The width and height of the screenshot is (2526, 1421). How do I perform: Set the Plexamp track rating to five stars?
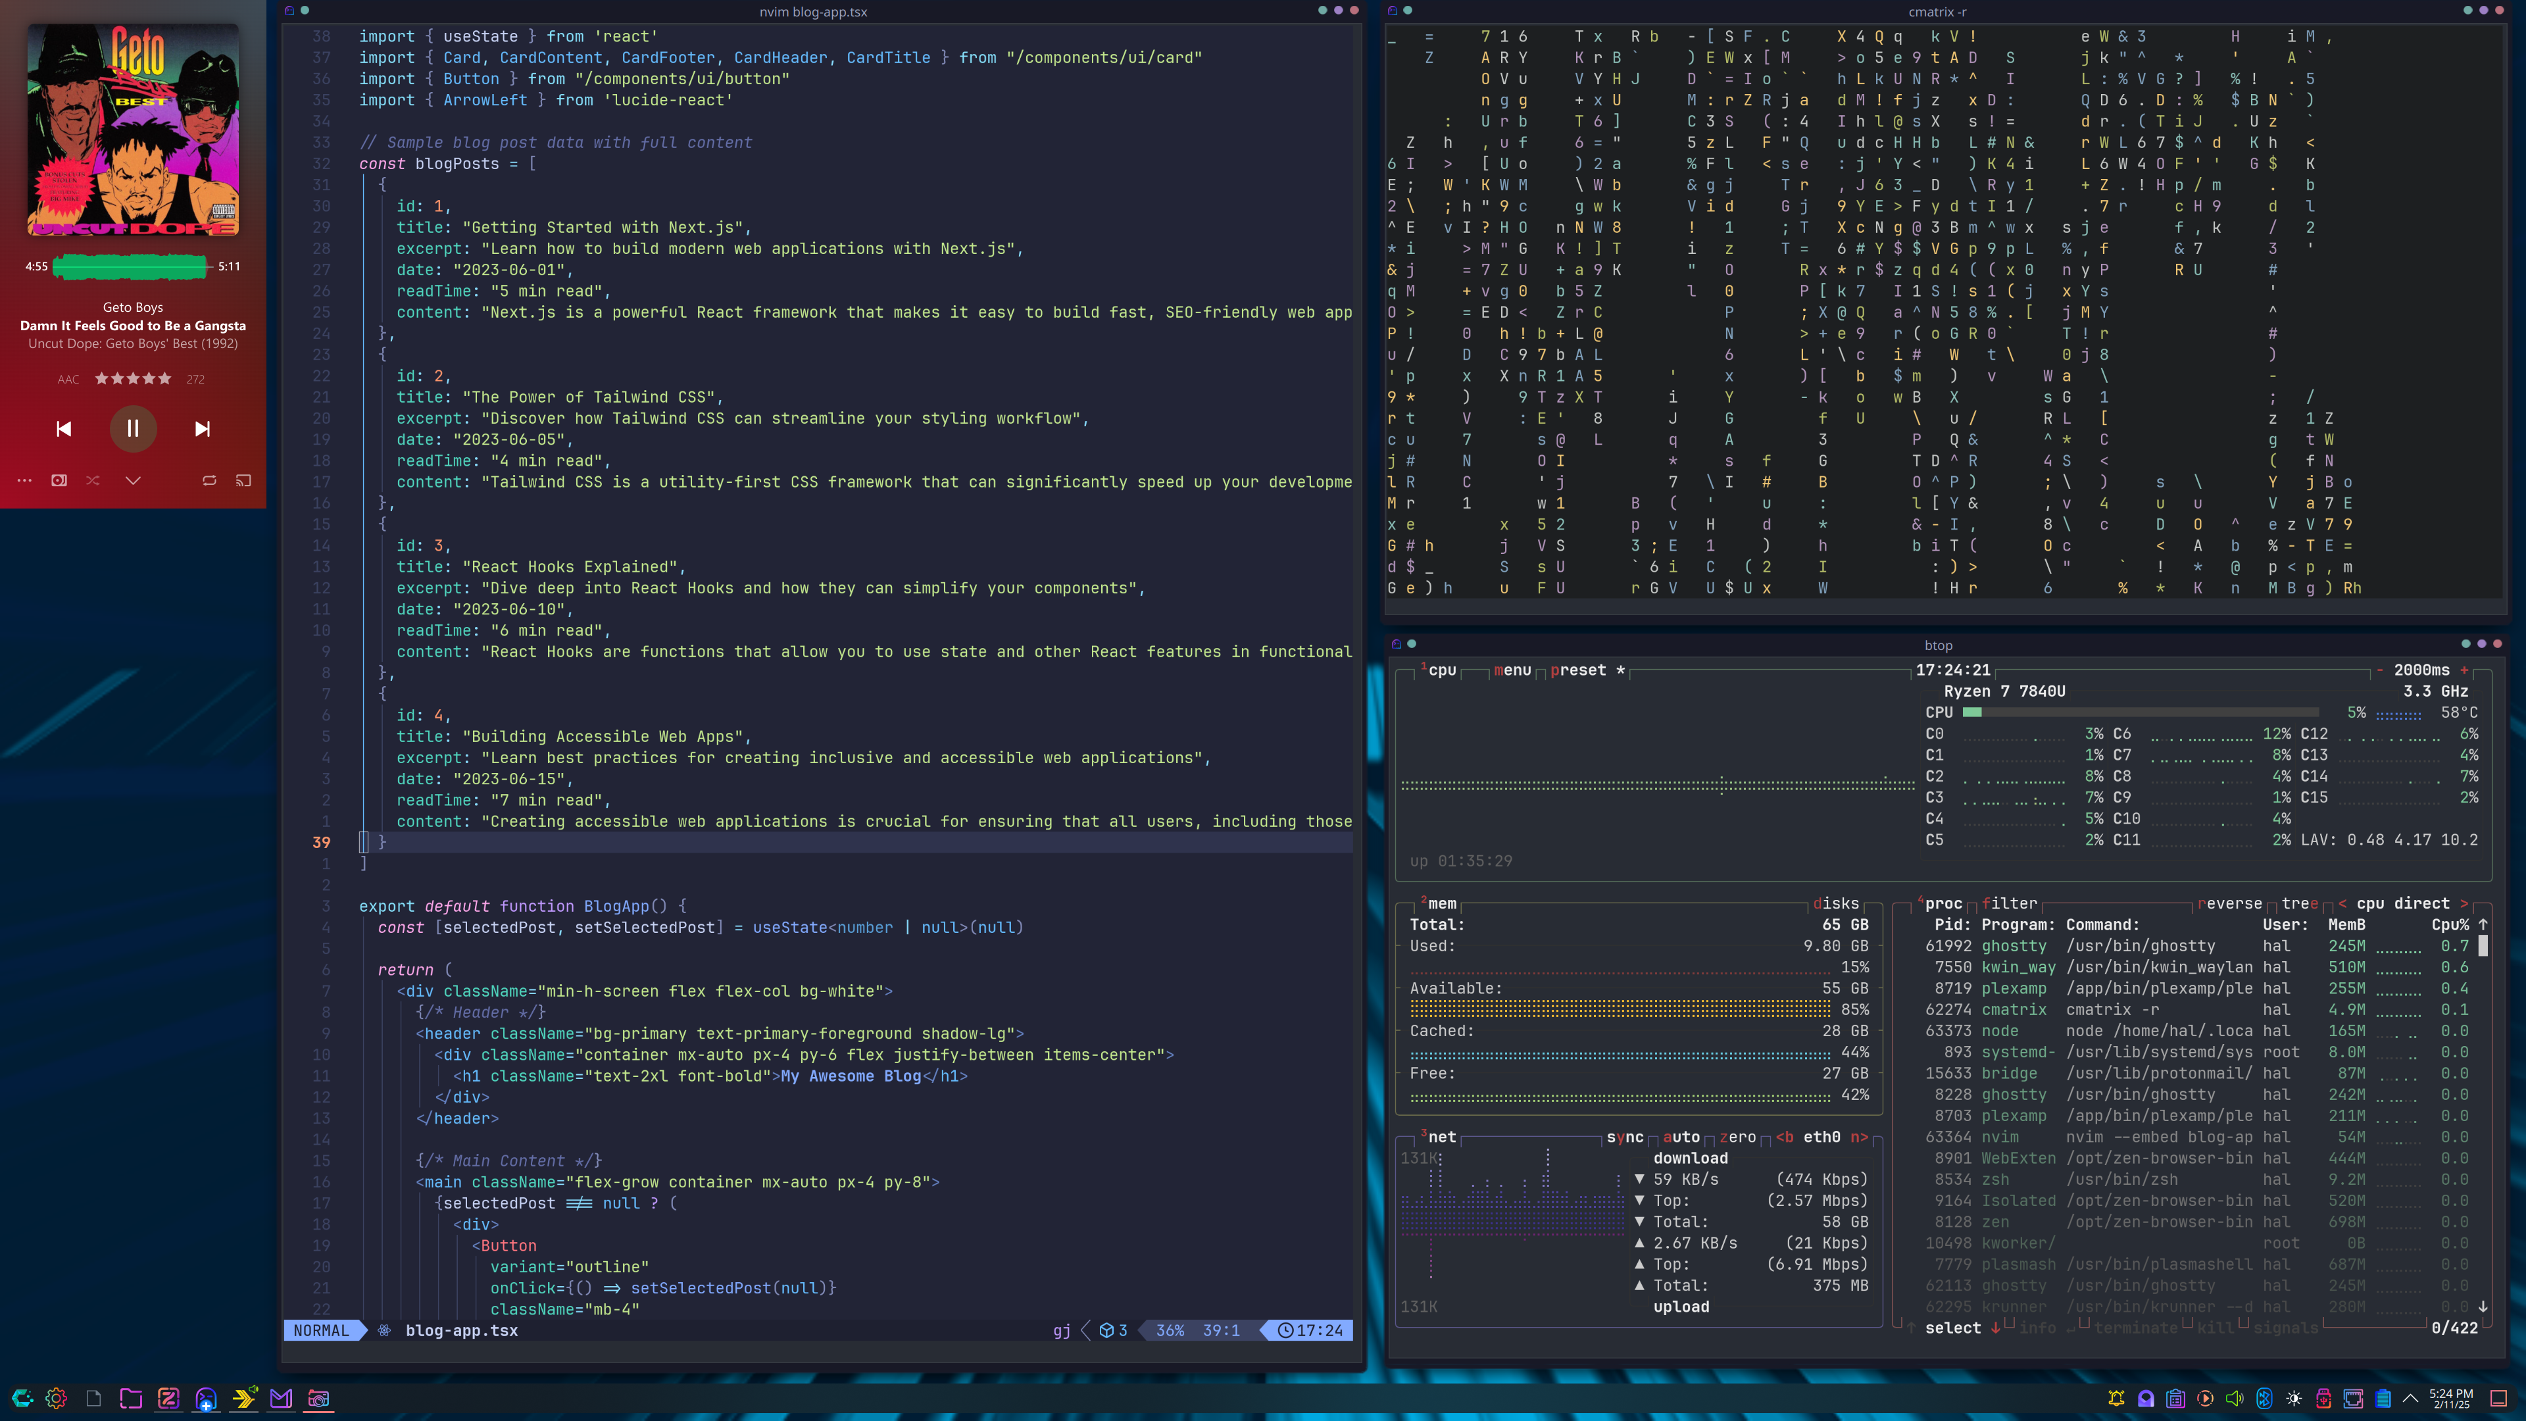[x=164, y=378]
